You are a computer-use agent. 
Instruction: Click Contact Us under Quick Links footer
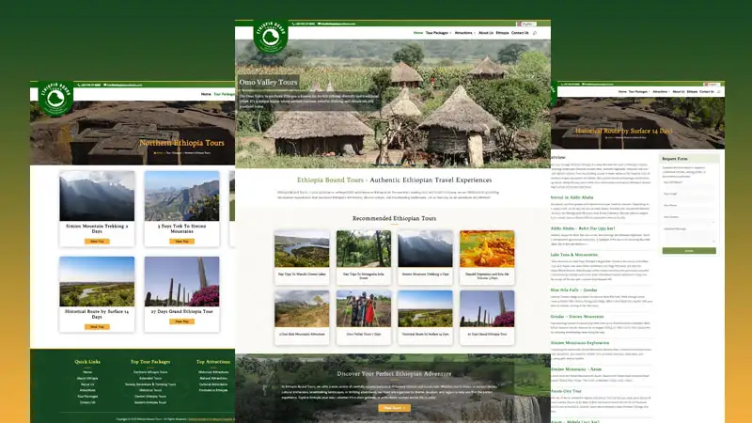87,402
